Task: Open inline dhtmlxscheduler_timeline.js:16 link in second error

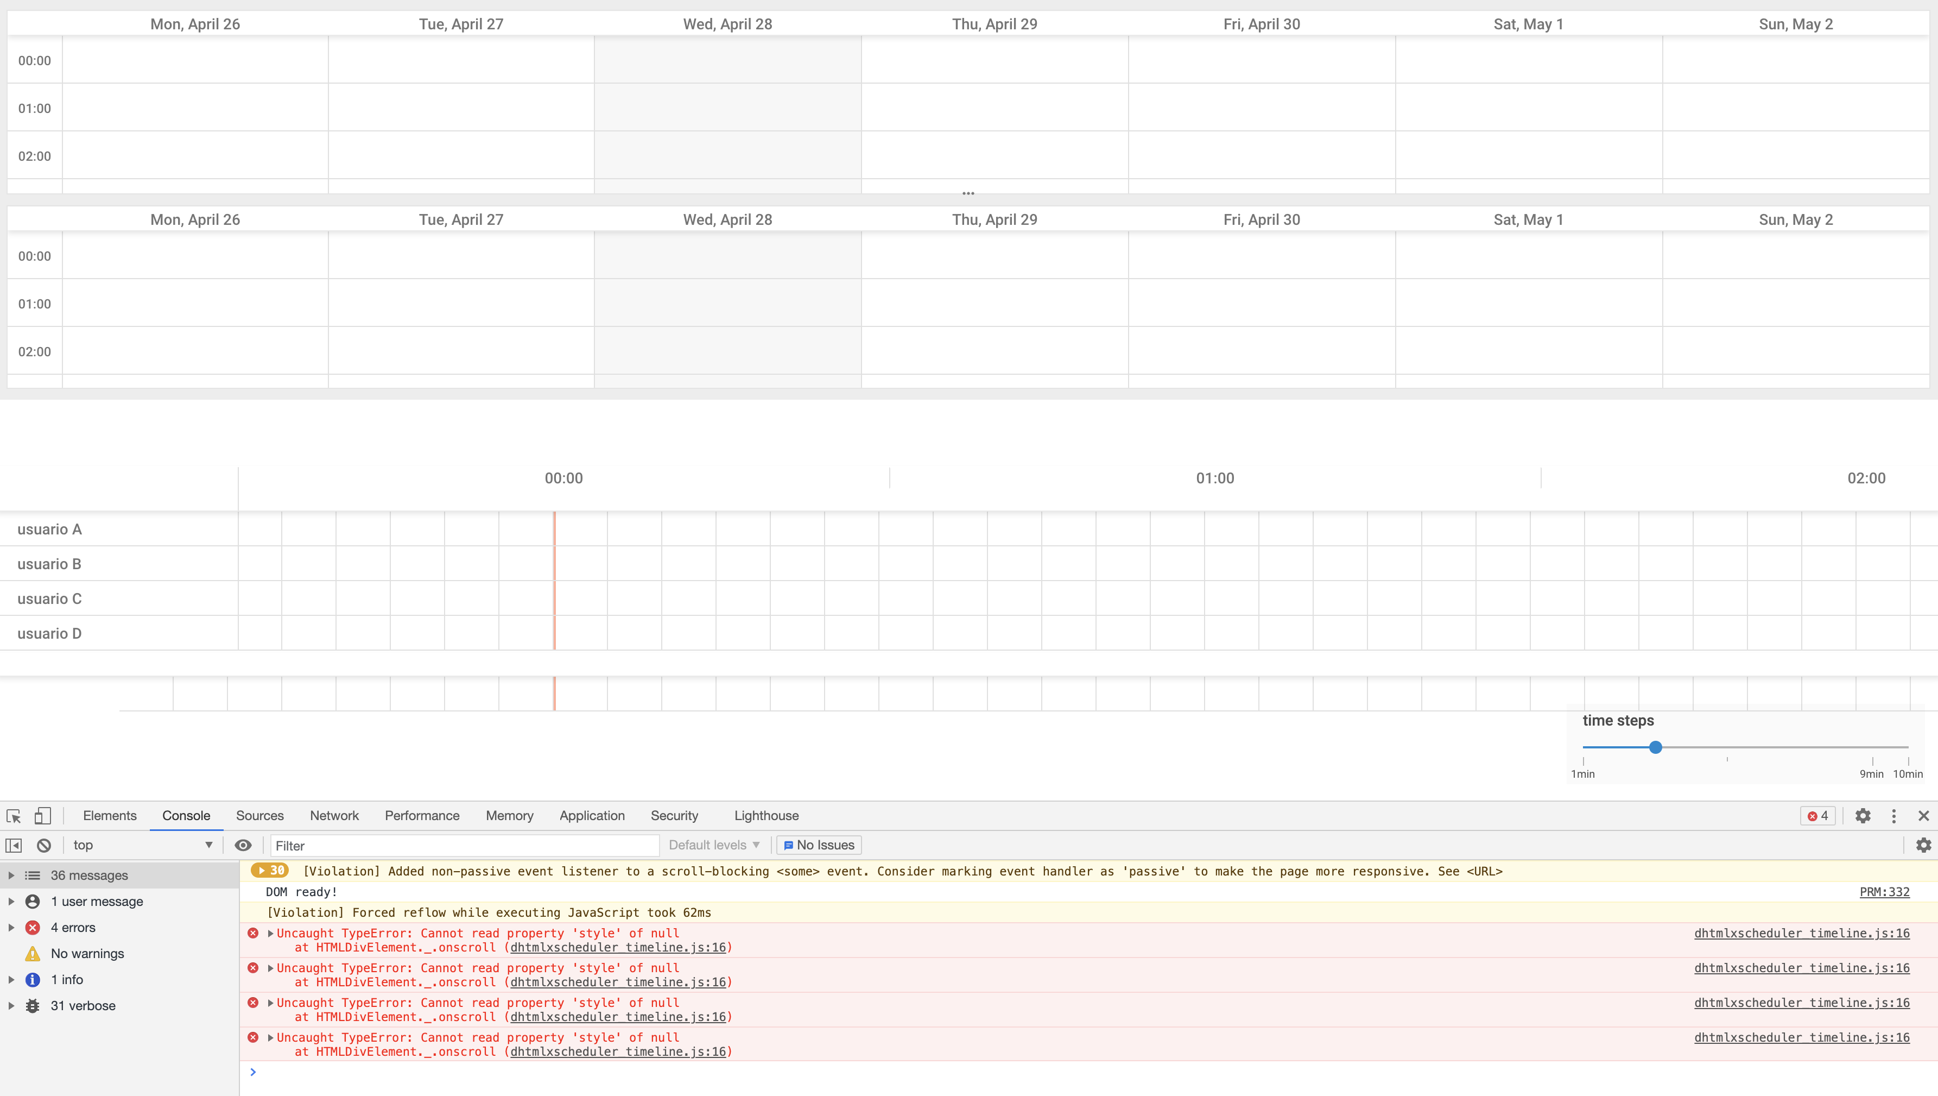Action: [x=618, y=982]
